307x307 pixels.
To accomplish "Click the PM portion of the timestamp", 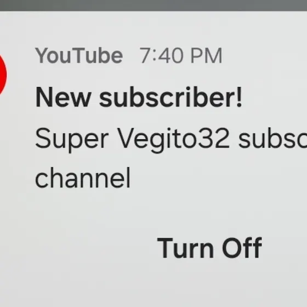I will tap(206, 55).
